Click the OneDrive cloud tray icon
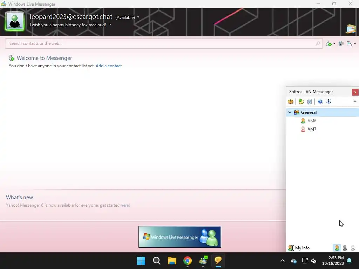This screenshot has width=359, height=269. point(294,261)
